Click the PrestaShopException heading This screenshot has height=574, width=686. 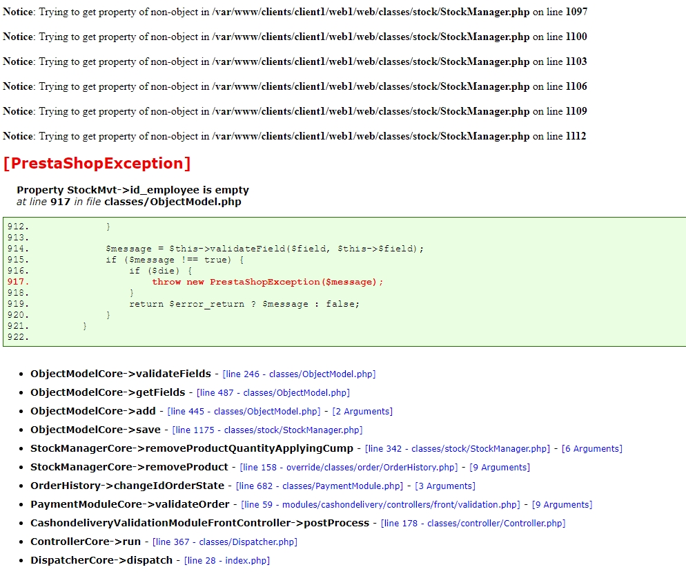(97, 163)
